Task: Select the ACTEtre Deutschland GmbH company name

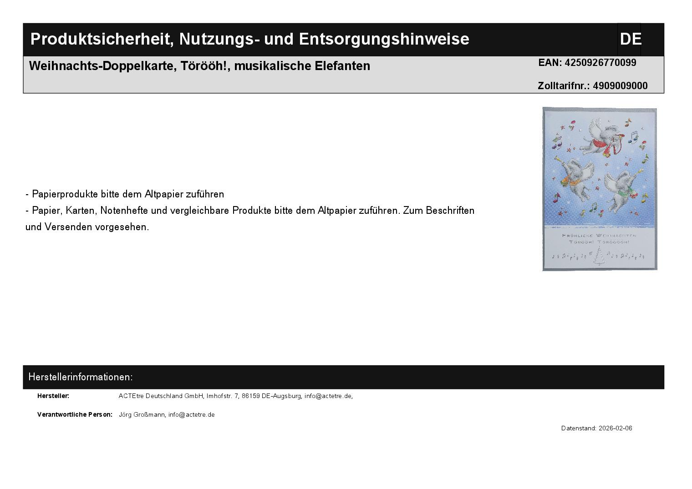Action: click(x=161, y=396)
